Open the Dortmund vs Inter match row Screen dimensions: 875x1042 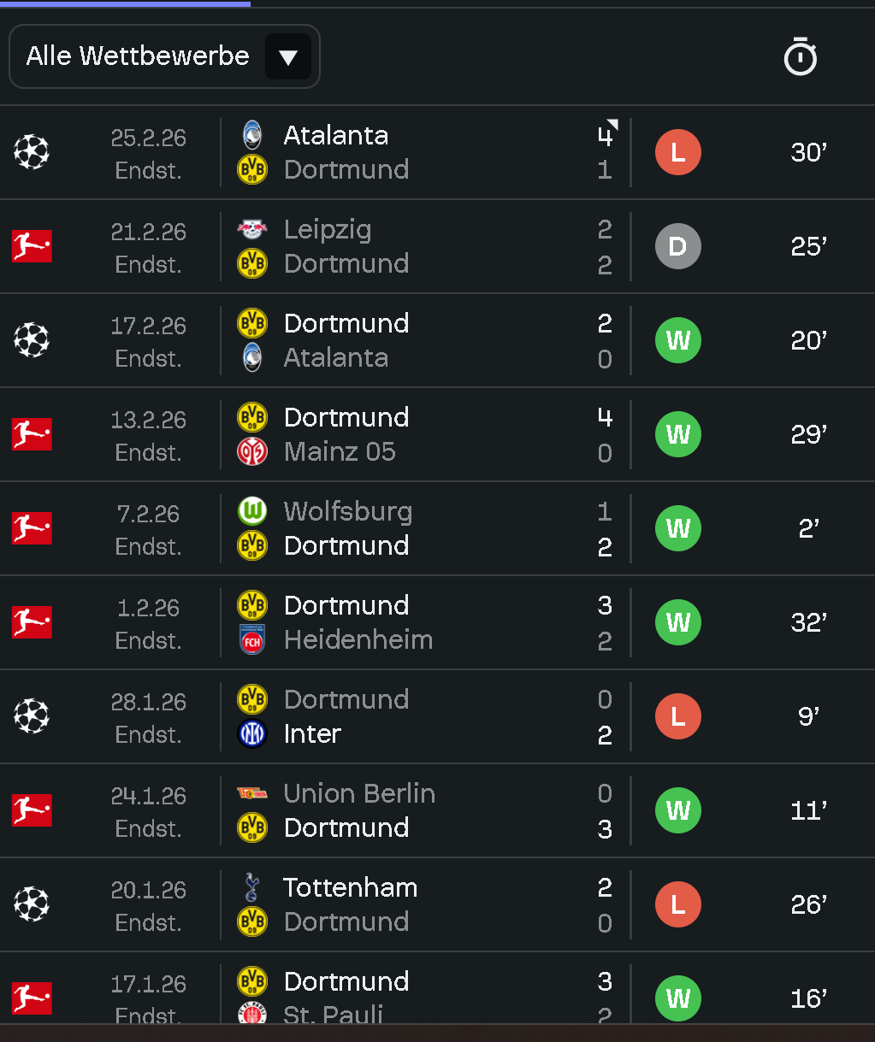pos(428,716)
